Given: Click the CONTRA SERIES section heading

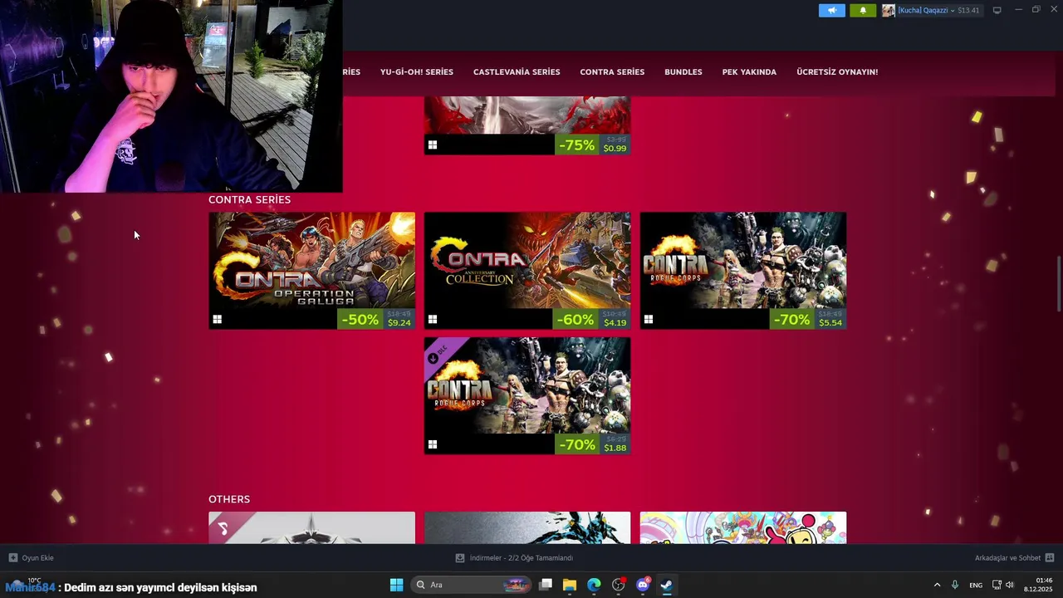Looking at the screenshot, I should point(249,199).
